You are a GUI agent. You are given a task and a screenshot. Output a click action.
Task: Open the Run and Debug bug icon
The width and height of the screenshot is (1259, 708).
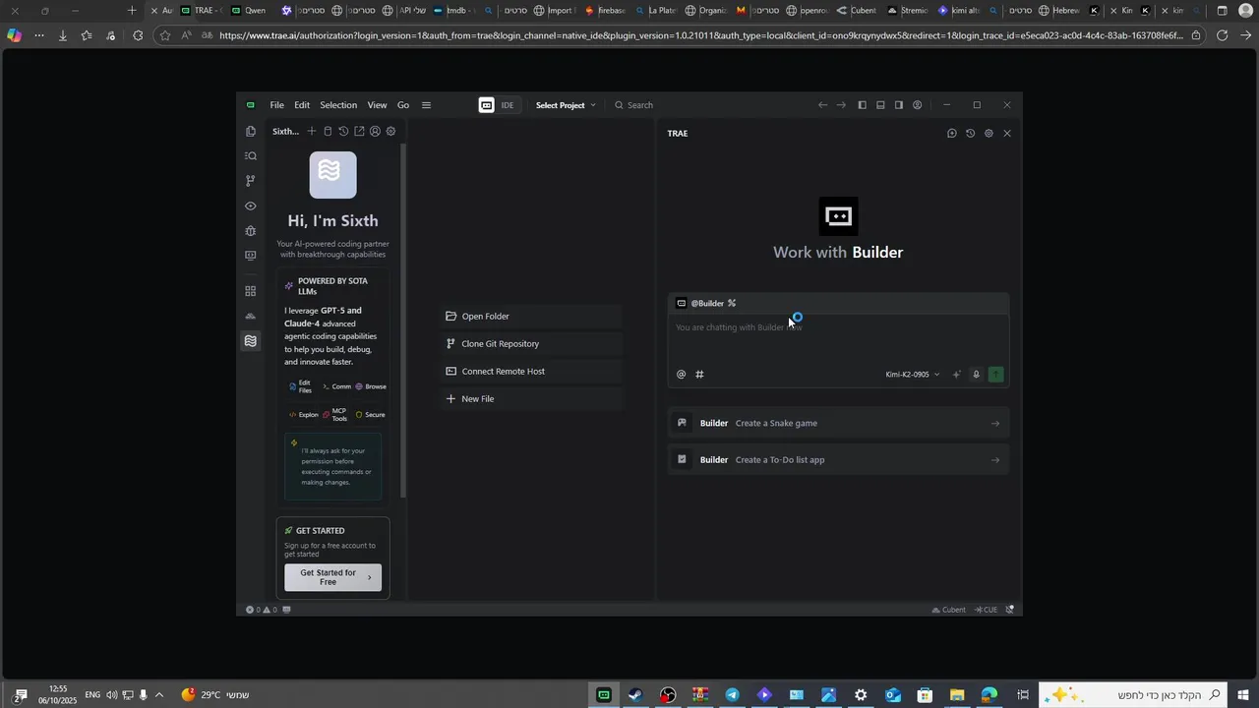(x=251, y=231)
